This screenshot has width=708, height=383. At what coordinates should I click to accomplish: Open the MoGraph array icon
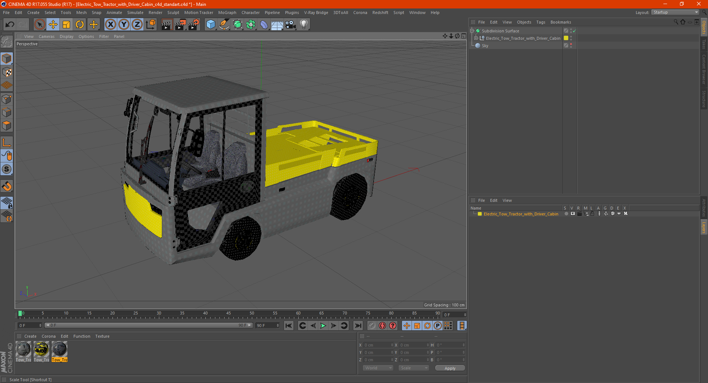[251, 25]
